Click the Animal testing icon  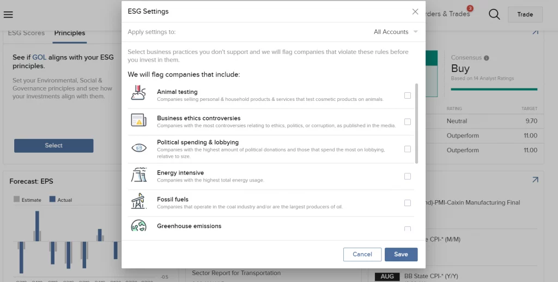pos(138,93)
